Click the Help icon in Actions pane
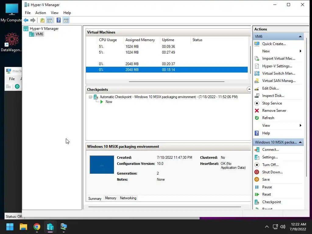Screen dimensions: 312x234 (x=257, y=133)
